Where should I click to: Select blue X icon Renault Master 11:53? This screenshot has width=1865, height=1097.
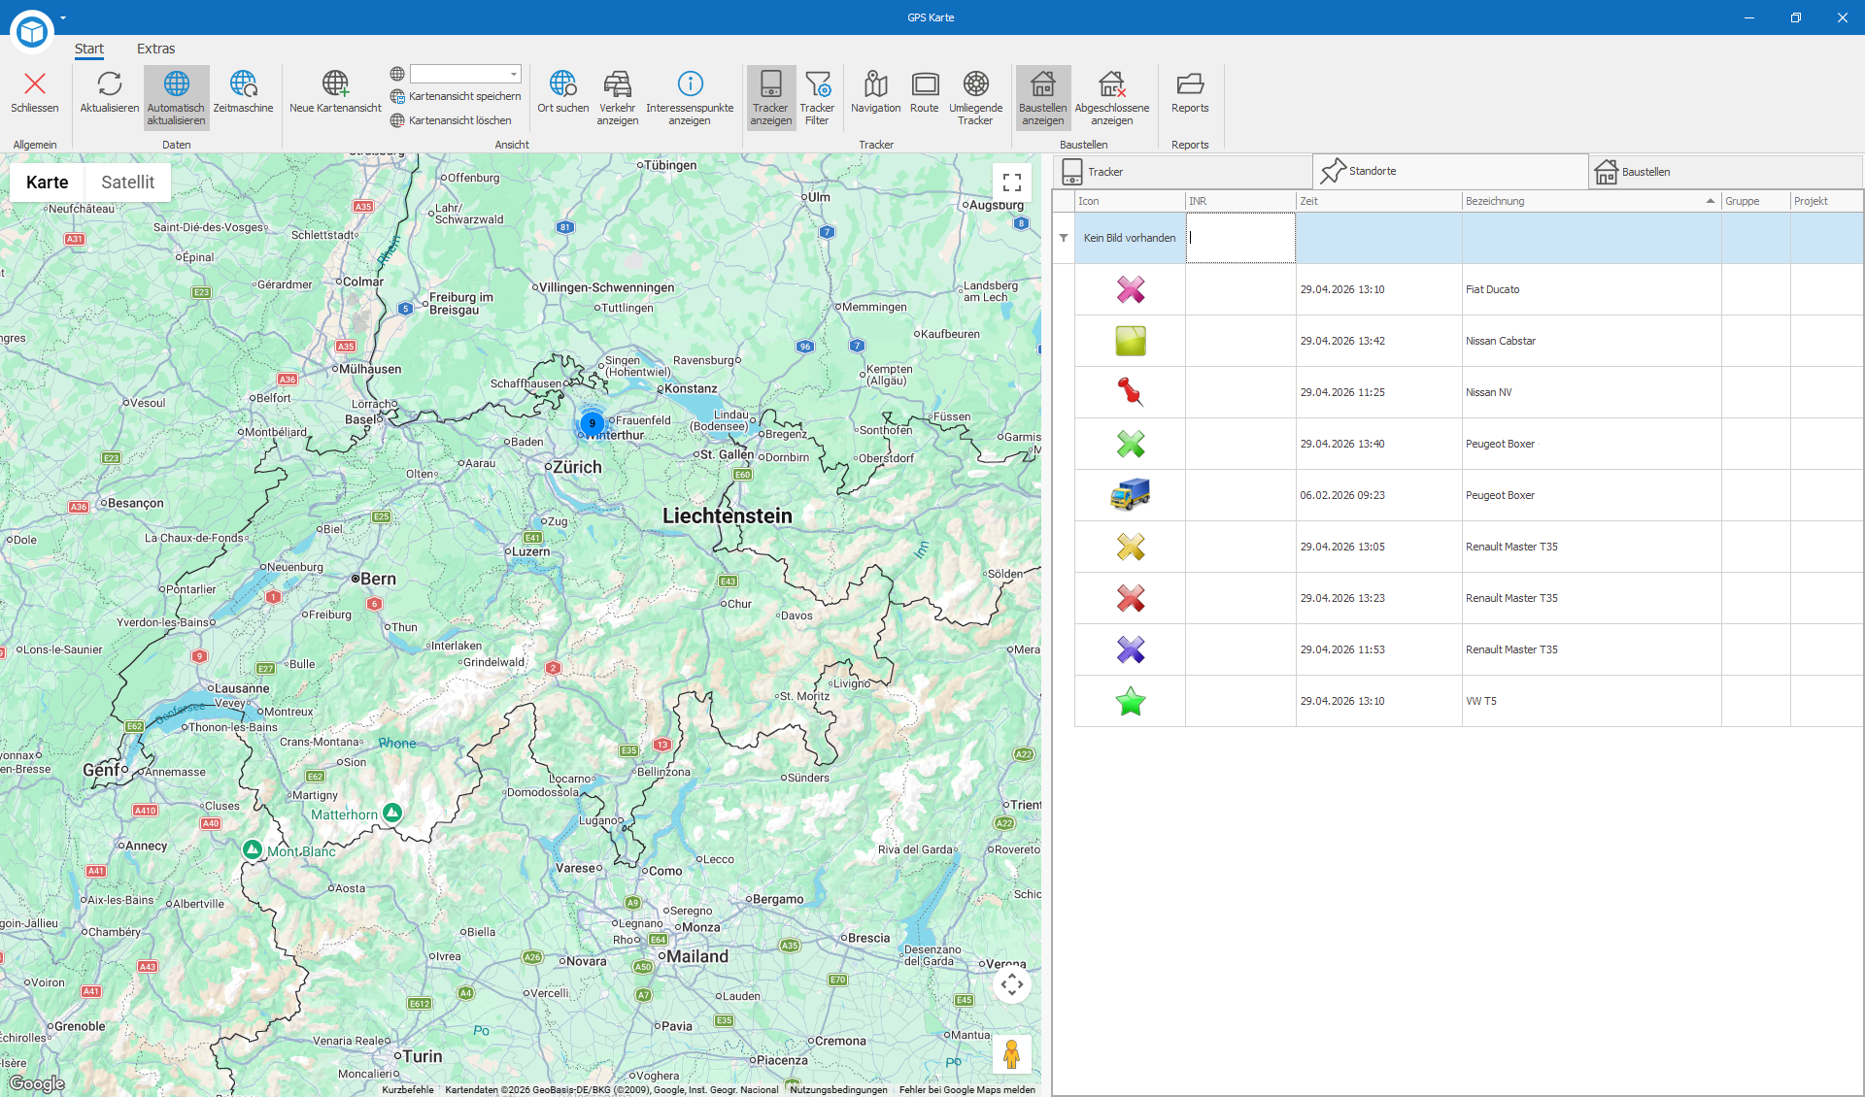[x=1131, y=649]
